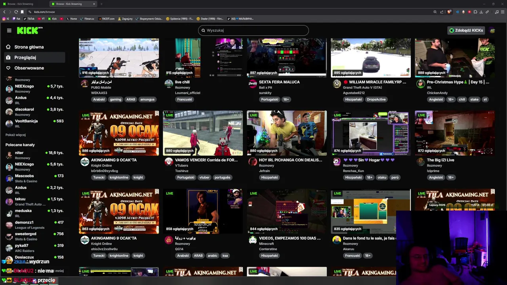Viewport: 507px width, 285px height.
Task: Open the VAMOS VENCER stream thumbnail with 880 viewers
Action: 203,133
